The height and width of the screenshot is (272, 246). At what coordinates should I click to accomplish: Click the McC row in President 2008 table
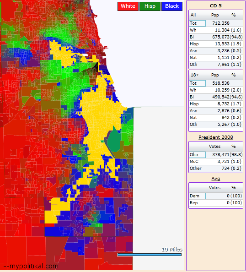click(x=216, y=162)
